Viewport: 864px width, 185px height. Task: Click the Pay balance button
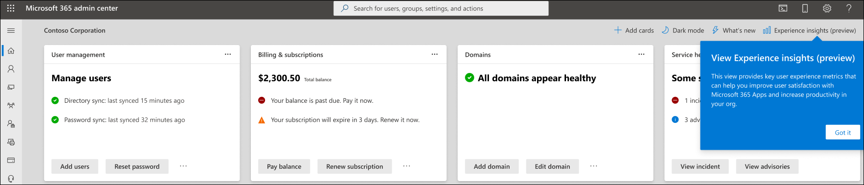pos(284,166)
